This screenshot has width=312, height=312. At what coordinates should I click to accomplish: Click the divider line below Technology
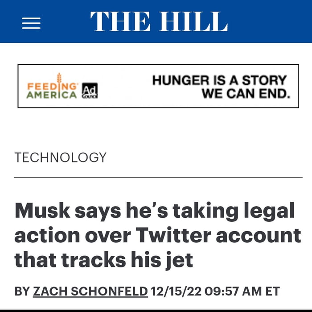pyautogui.click(x=158, y=178)
